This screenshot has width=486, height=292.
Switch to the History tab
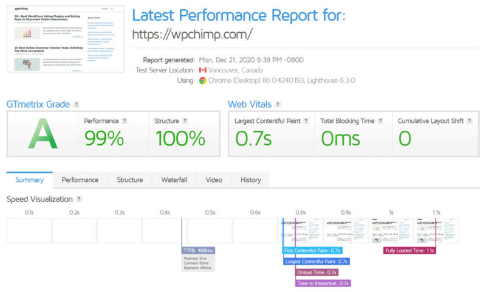pos(251,180)
